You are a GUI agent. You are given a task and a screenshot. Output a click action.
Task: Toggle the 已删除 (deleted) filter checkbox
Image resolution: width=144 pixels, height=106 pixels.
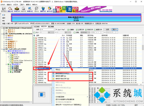coord(68,30)
